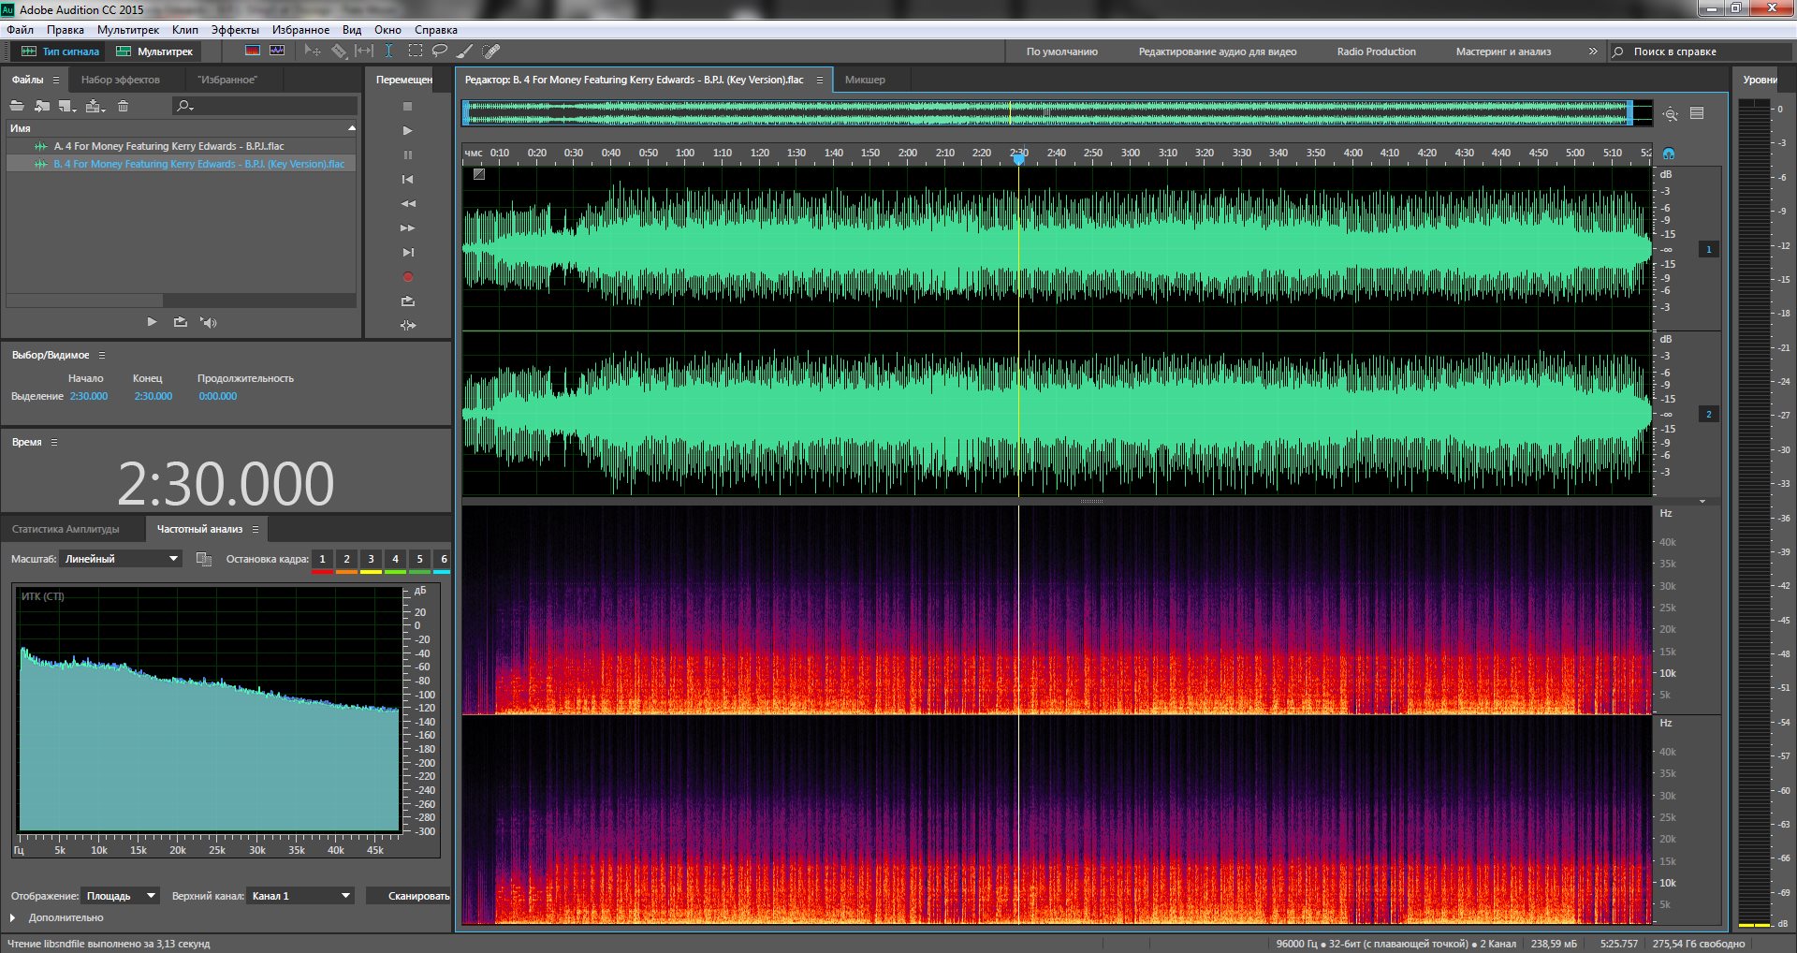
Task: Select the Spot Healing Brush tool
Action: (x=491, y=51)
